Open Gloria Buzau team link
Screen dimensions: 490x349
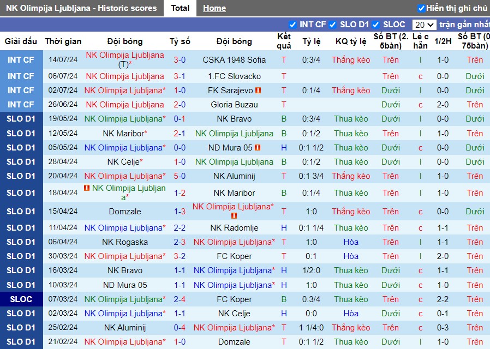click(234, 105)
